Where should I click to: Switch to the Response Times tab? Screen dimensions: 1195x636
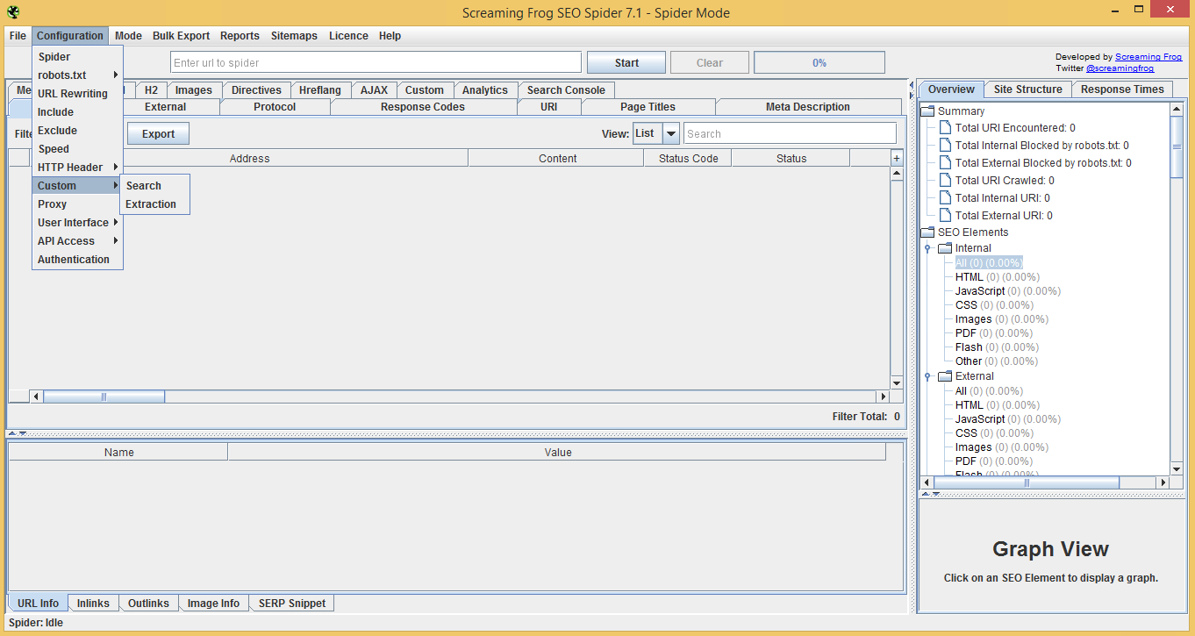[x=1122, y=89]
